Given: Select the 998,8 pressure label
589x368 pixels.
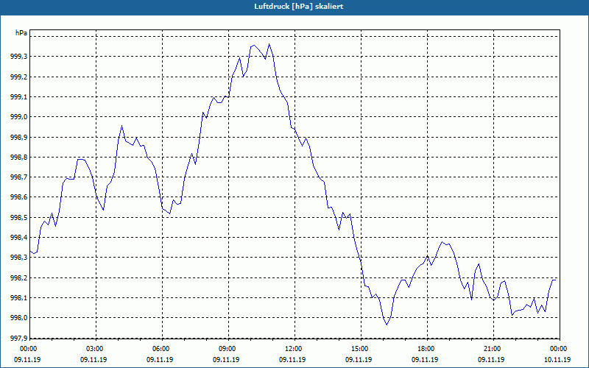Looking at the screenshot, I should pyautogui.click(x=20, y=158).
